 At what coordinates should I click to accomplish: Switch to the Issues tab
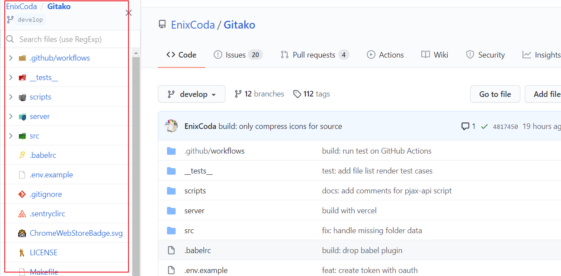click(x=238, y=55)
